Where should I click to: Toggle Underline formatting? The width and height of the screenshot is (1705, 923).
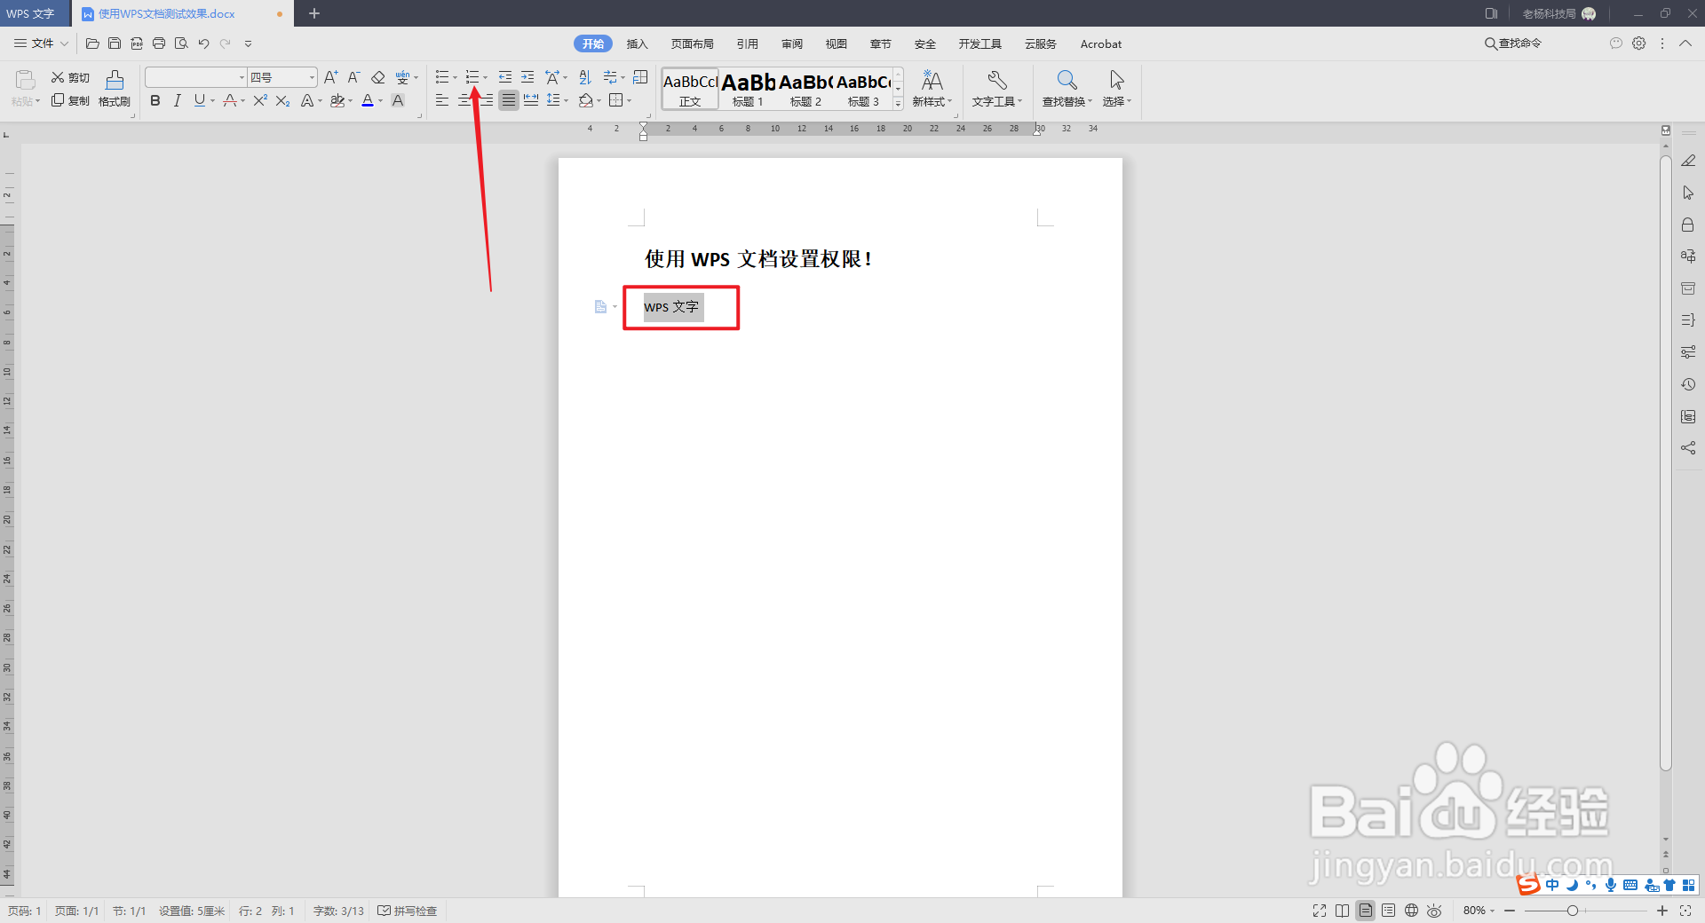(x=200, y=100)
